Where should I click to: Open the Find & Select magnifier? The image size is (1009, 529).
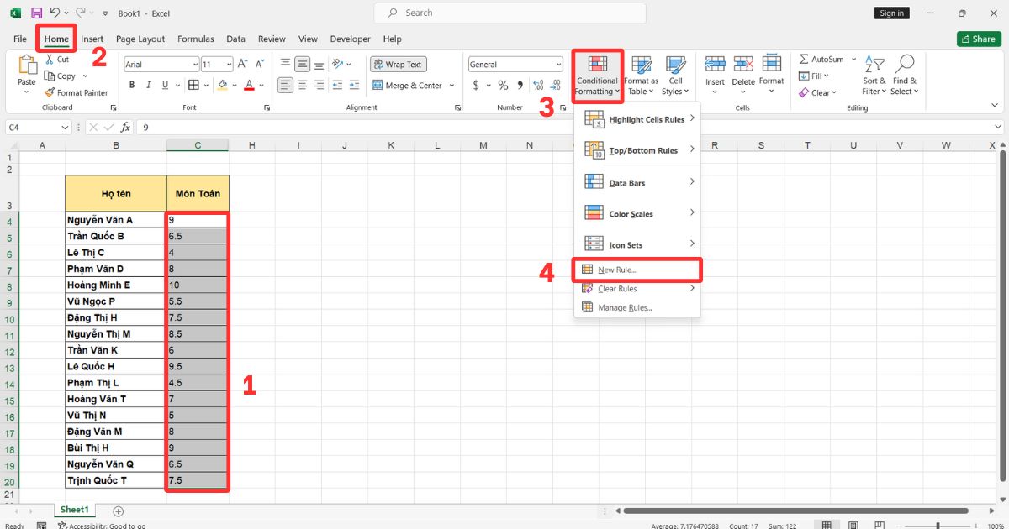click(905, 65)
